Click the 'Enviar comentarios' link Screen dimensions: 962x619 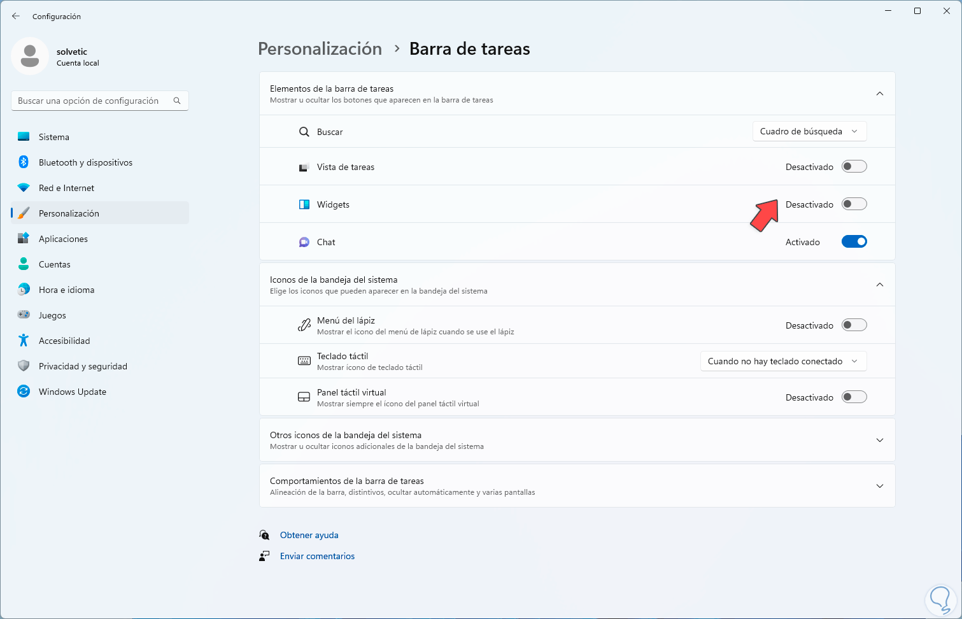point(317,556)
